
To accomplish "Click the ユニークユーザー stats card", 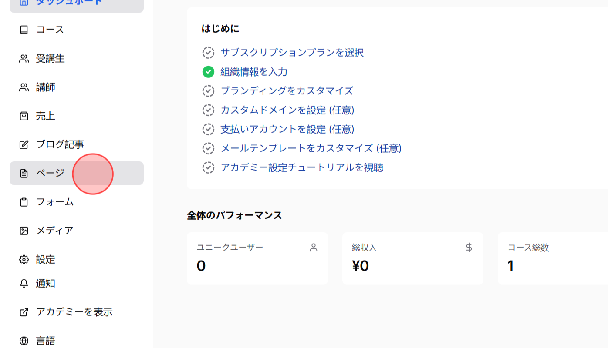I will pos(257,258).
